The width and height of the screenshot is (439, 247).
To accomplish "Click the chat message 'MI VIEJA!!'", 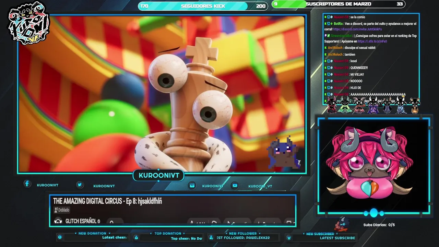I will click(x=357, y=74).
